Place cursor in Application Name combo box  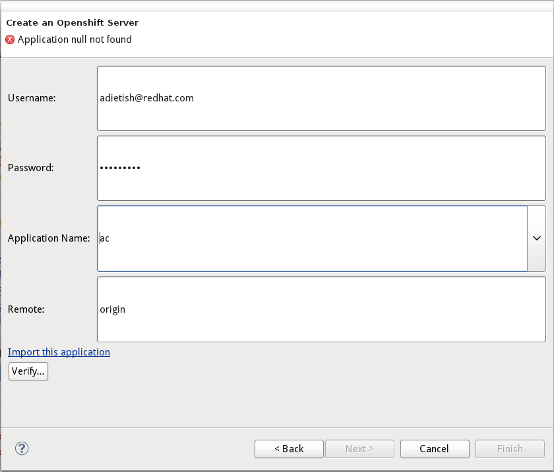pyautogui.click(x=312, y=238)
